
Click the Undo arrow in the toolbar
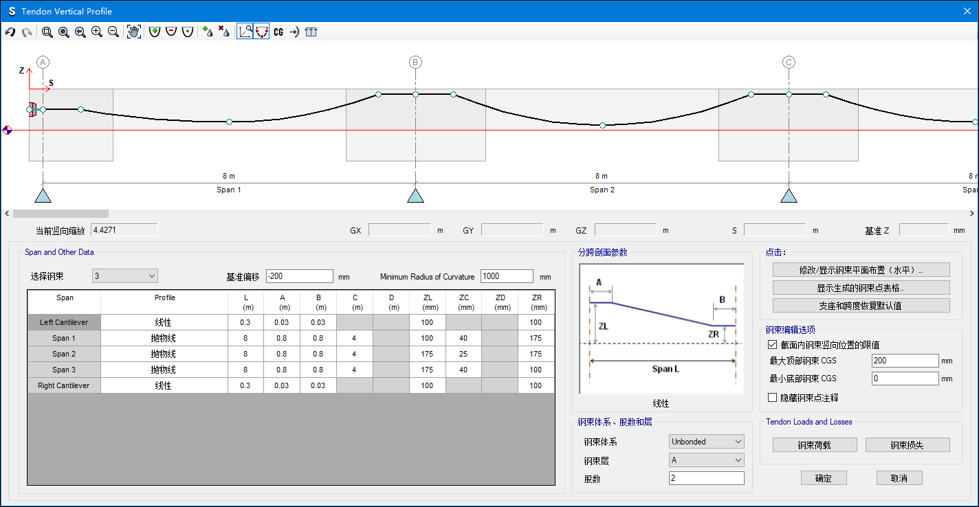[x=10, y=32]
